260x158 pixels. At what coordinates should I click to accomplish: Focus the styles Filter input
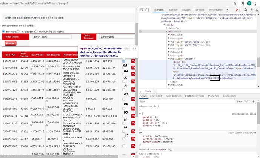pos(187,101)
